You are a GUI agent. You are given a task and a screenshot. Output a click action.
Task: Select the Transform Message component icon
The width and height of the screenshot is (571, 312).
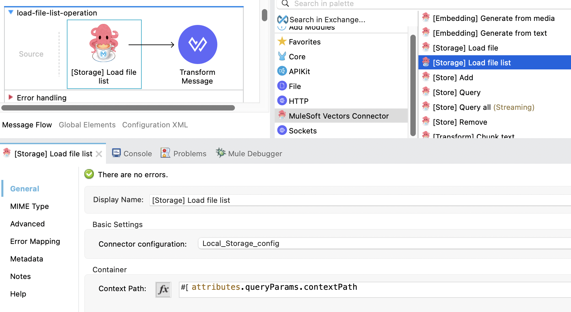197,44
